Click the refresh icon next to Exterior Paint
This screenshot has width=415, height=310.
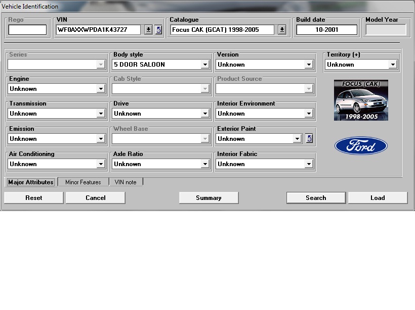pos(309,138)
